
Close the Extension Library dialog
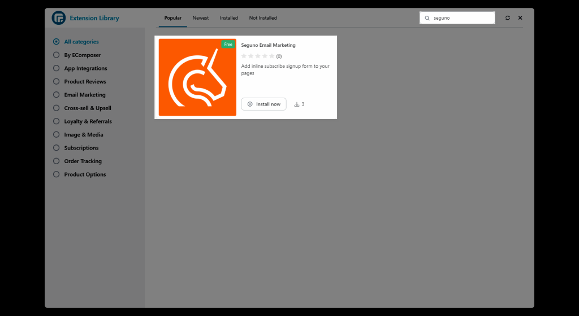[x=520, y=17]
